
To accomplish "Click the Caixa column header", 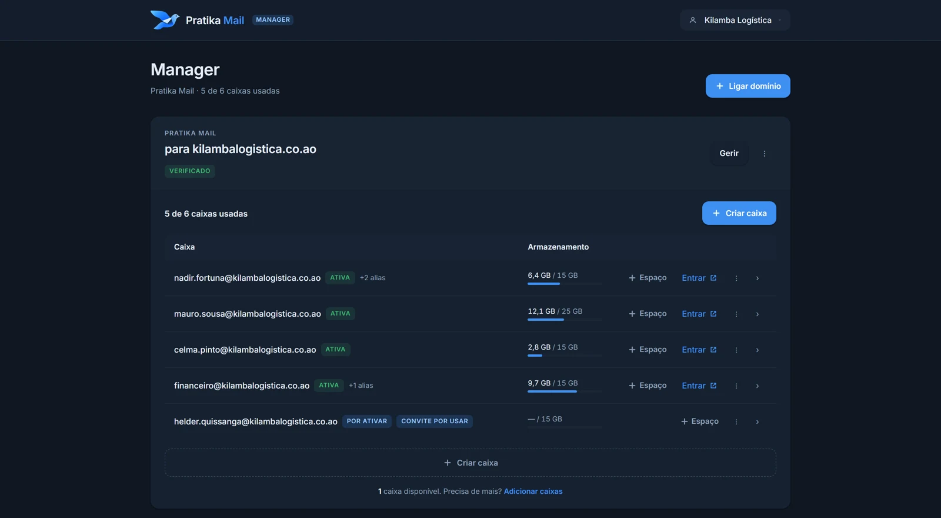I will pyautogui.click(x=184, y=247).
